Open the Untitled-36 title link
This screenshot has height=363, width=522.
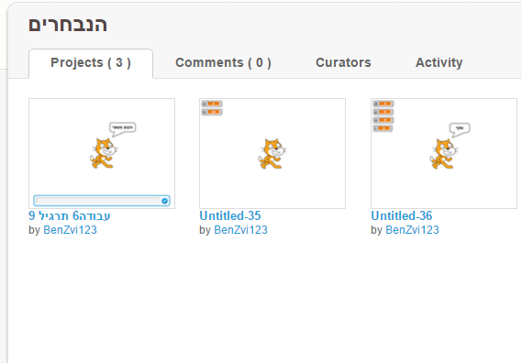(x=402, y=216)
